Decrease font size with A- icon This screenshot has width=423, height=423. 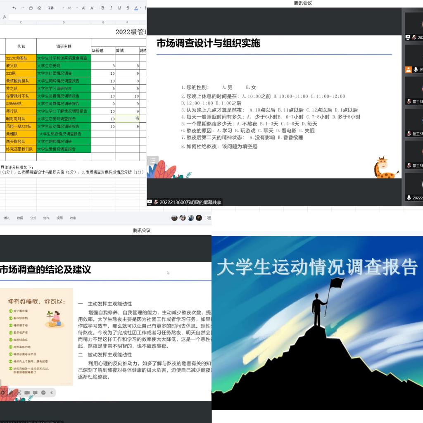click(x=92, y=8)
